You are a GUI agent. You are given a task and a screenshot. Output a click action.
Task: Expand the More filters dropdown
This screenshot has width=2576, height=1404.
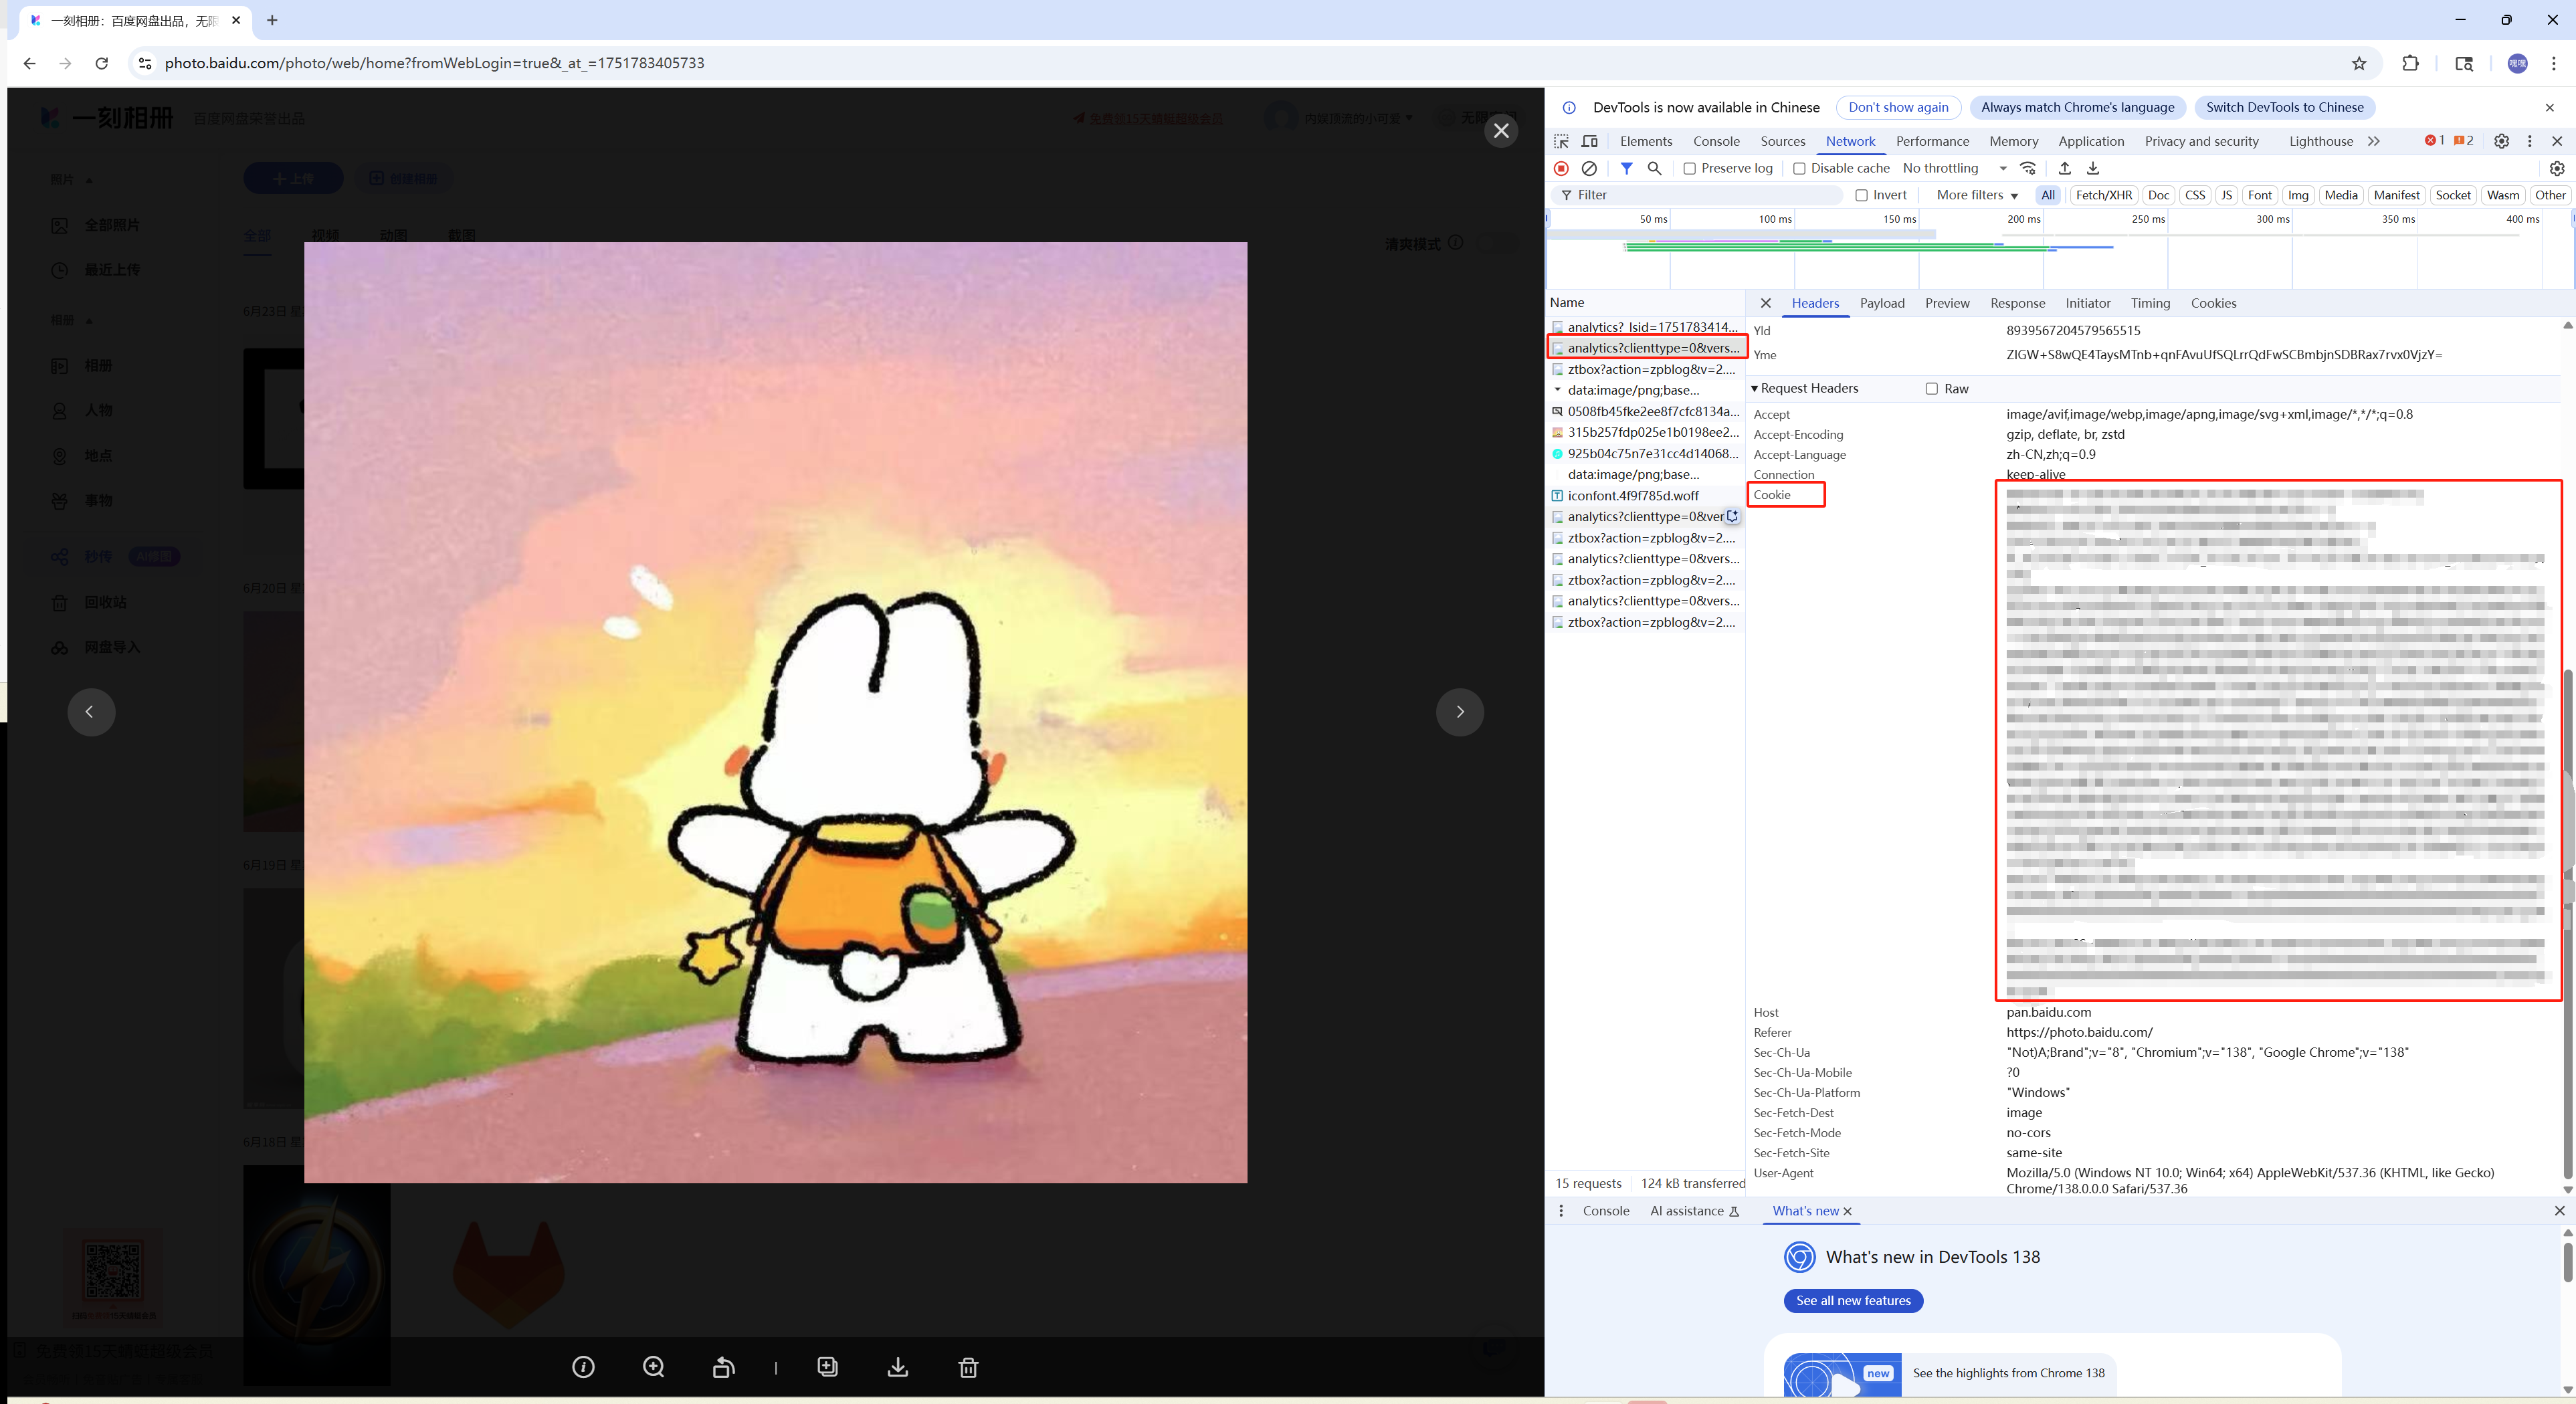1977,195
